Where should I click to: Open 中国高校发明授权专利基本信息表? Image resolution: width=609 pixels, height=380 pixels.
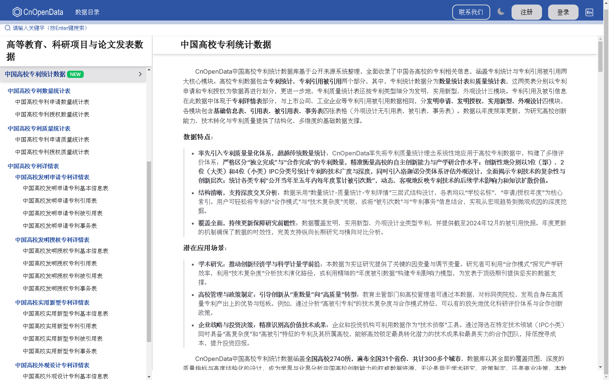coord(65,251)
